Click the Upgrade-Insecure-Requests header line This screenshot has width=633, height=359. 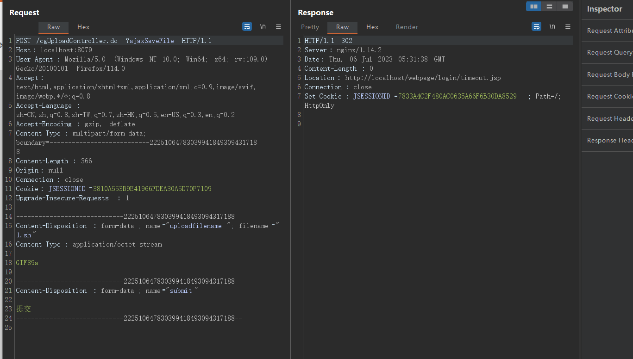72,198
